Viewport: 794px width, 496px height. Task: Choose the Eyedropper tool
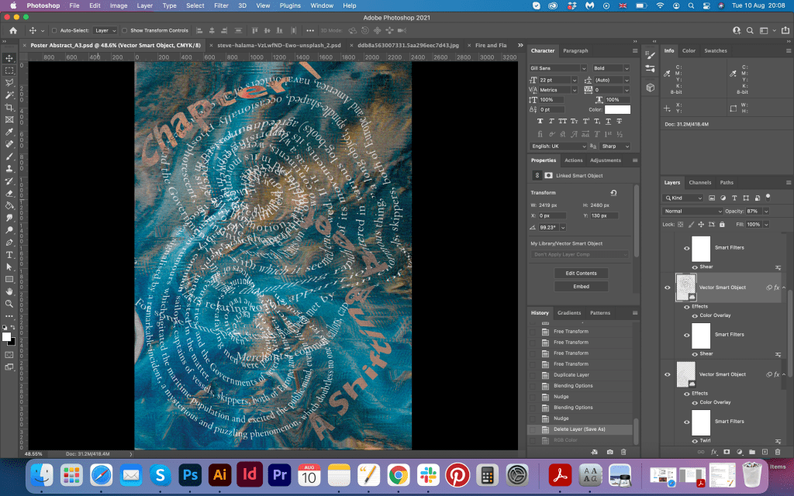click(x=9, y=132)
